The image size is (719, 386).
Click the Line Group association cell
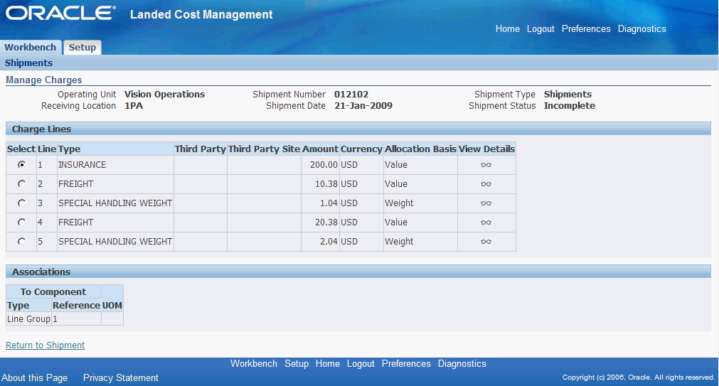28,319
